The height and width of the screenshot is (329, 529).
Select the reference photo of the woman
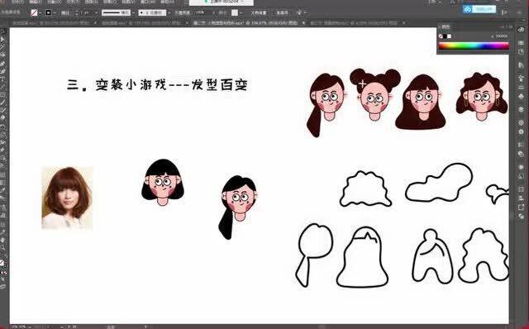click(x=67, y=198)
